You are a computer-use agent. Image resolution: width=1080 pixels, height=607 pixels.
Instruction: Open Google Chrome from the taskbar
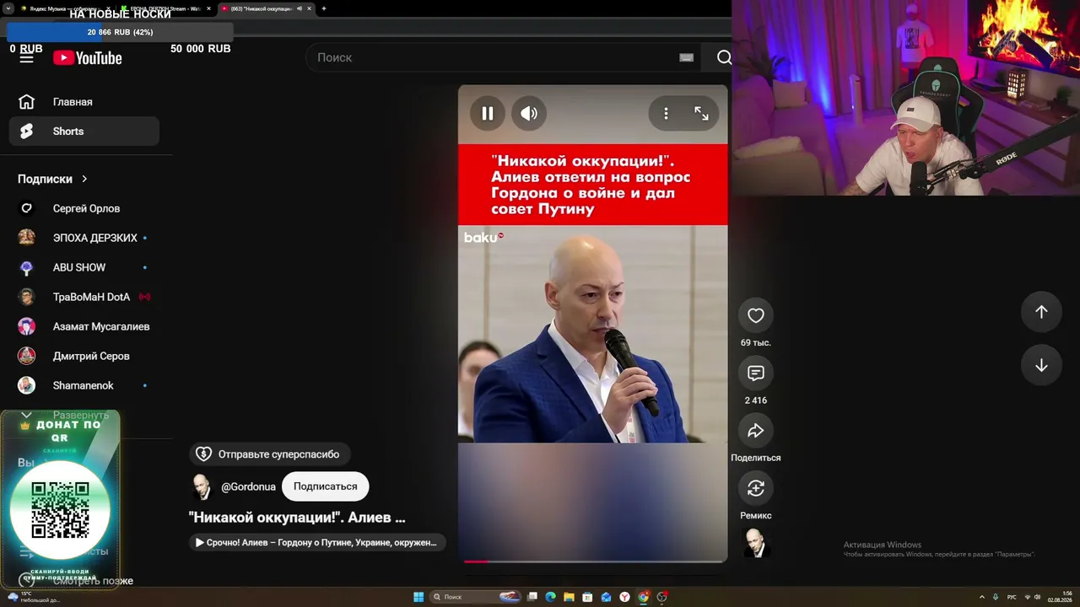[643, 597]
